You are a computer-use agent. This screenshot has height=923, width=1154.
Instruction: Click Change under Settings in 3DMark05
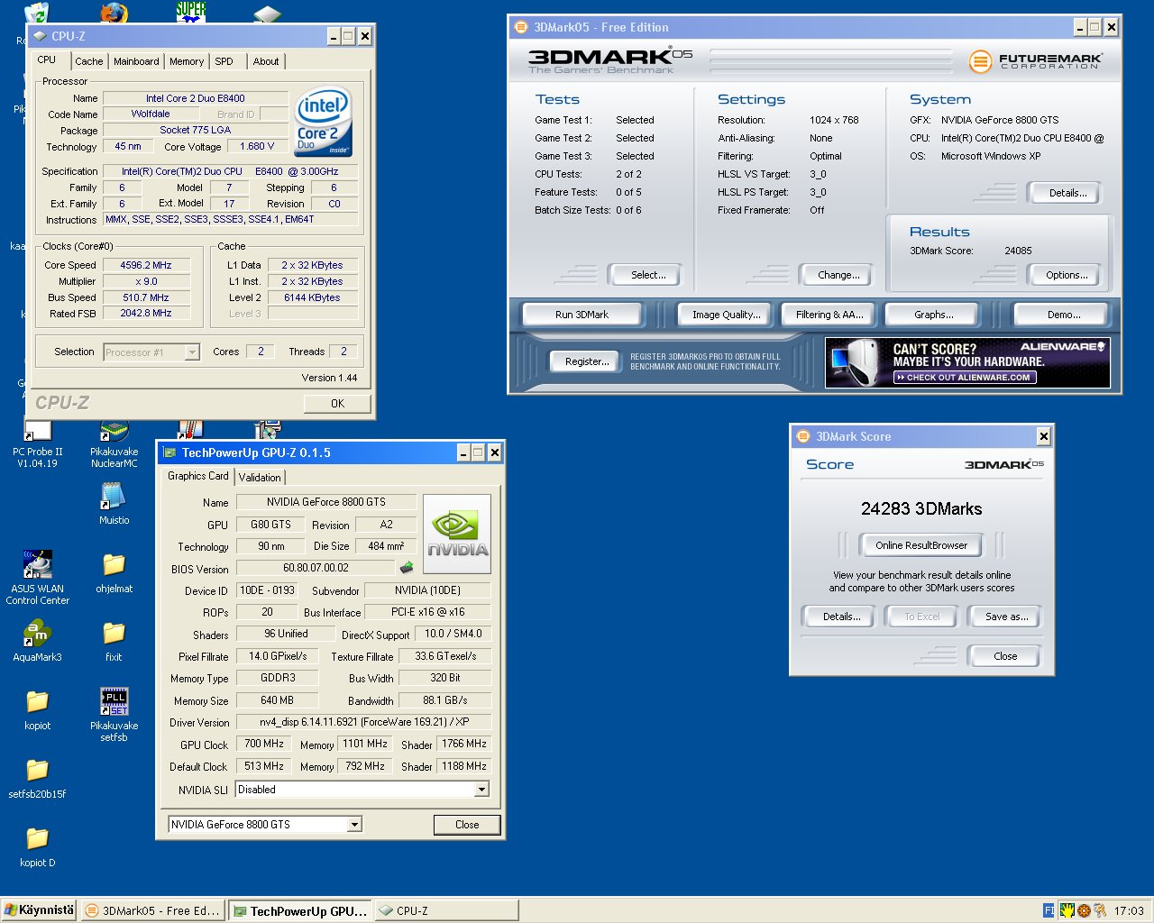coord(838,275)
